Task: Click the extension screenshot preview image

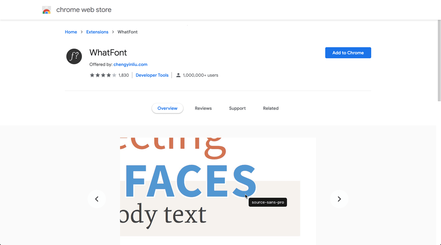Action: (x=218, y=191)
